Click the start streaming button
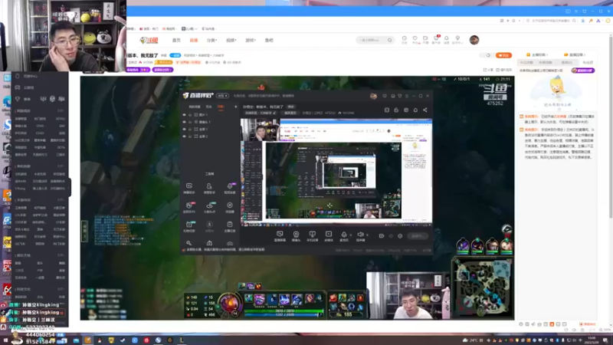The height and width of the screenshot is (345, 613). click(x=418, y=236)
